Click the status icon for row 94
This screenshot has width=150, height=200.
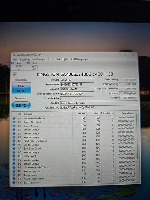pos(14,130)
